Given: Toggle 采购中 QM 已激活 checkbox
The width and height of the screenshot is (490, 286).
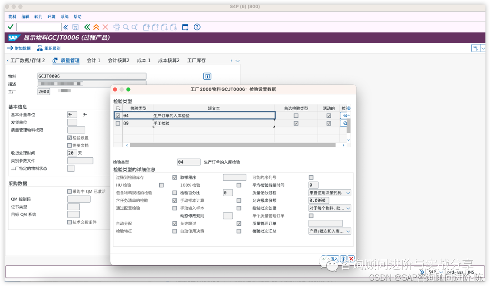Looking at the screenshot, I should pos(69,191).
